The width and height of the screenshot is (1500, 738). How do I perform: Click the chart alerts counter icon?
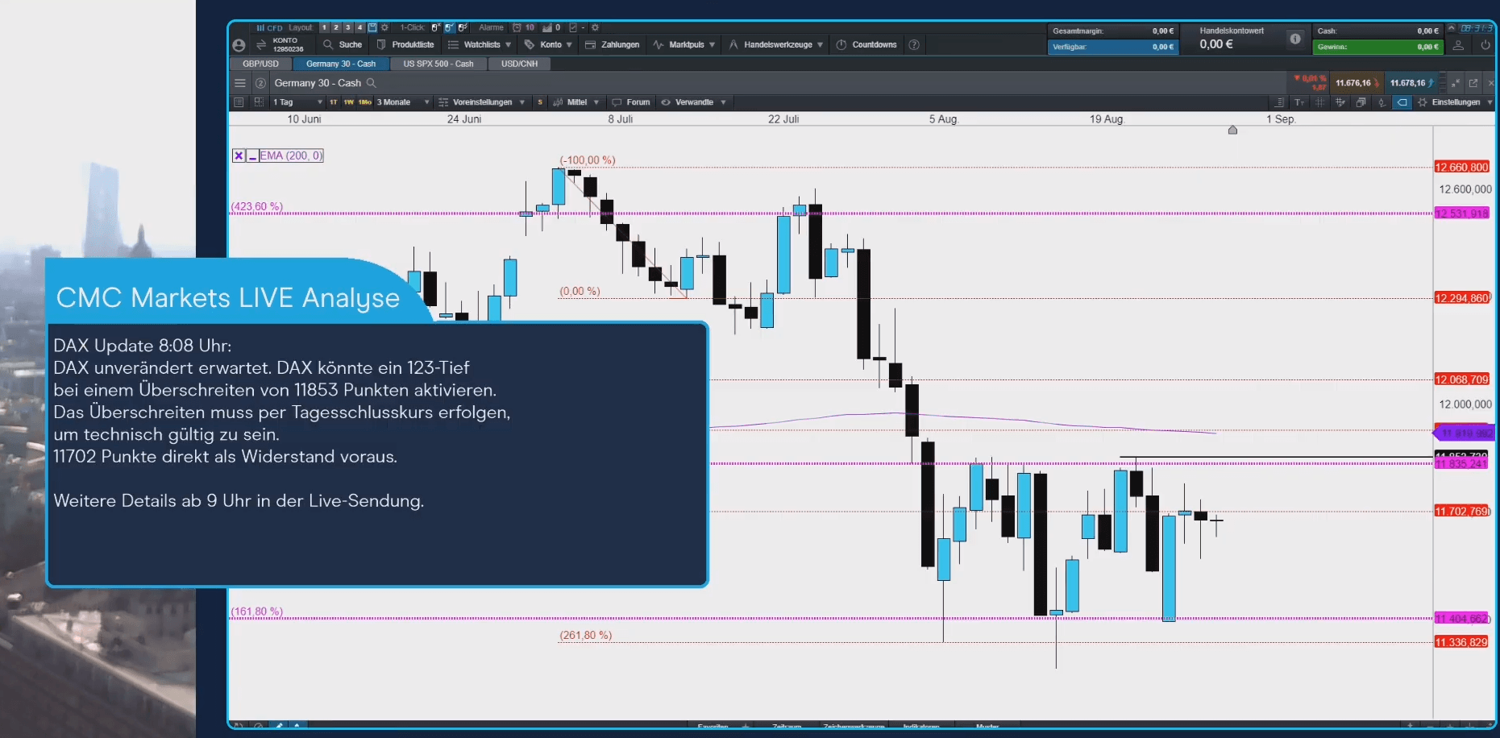[x=547, y=27]
